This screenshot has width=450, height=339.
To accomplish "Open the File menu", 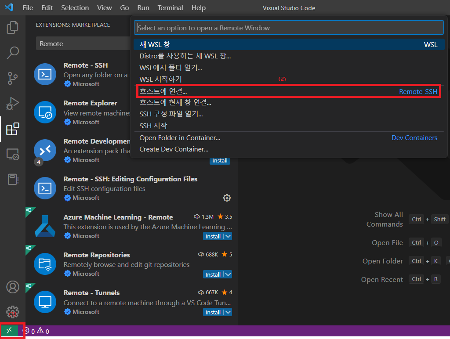I will point(28,8).
